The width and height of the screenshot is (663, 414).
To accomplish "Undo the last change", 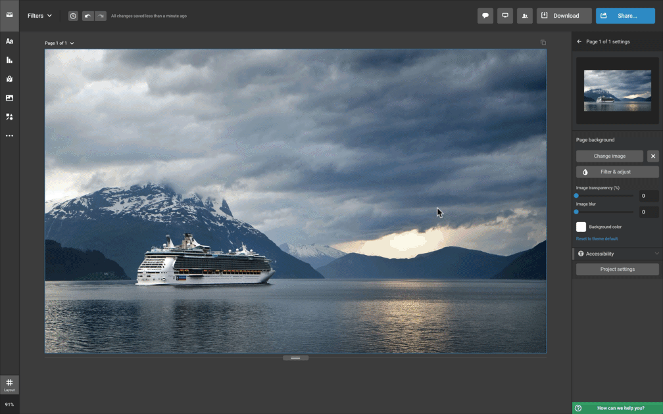I will tap(87, 16).
